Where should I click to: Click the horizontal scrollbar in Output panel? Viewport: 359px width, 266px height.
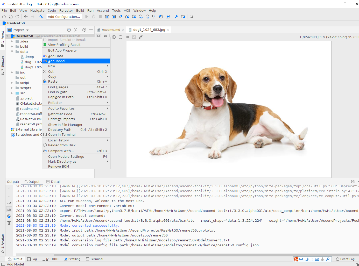[35, 255]
